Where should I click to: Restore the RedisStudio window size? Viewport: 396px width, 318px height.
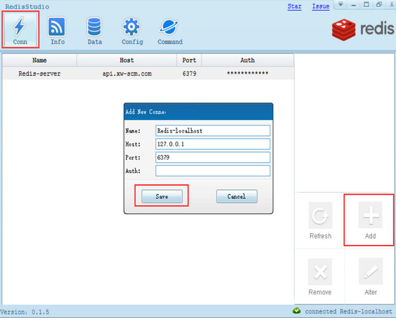[x=379, y=4]
